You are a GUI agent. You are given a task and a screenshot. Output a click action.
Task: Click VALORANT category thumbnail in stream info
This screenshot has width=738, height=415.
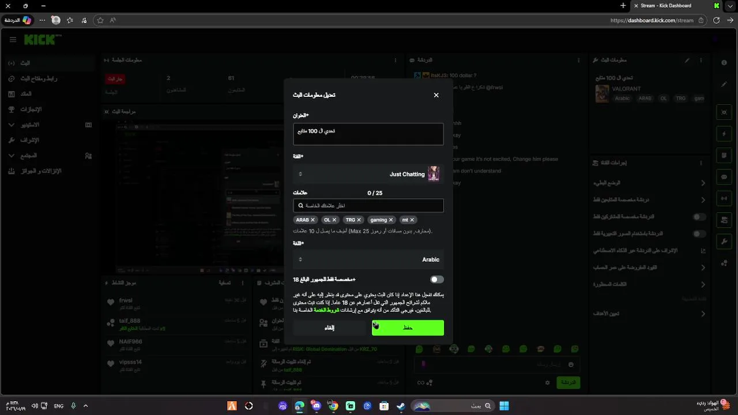(602, 94)
